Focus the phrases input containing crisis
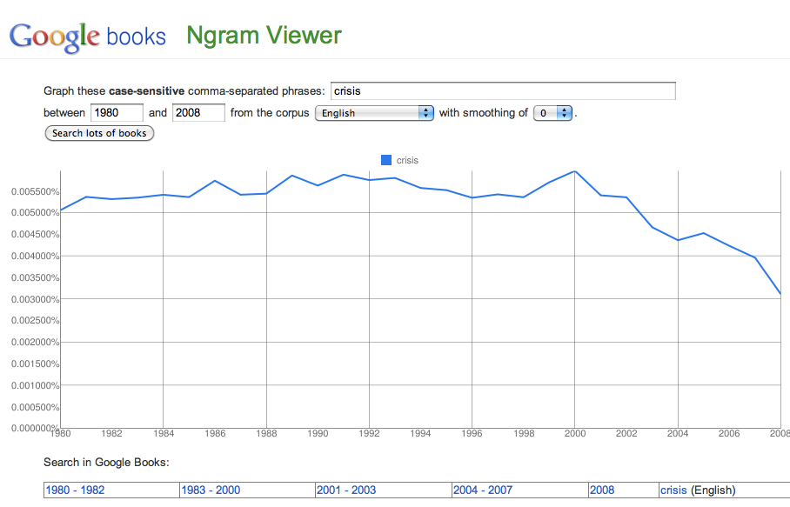 point(503,91)
